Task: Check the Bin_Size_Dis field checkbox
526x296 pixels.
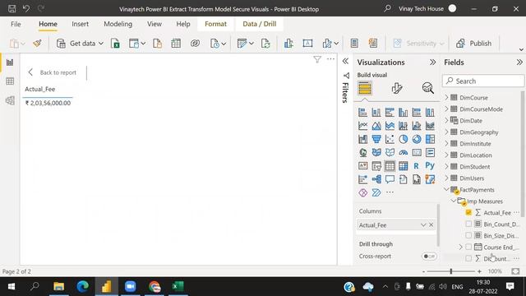Action: tap(468, 235)
